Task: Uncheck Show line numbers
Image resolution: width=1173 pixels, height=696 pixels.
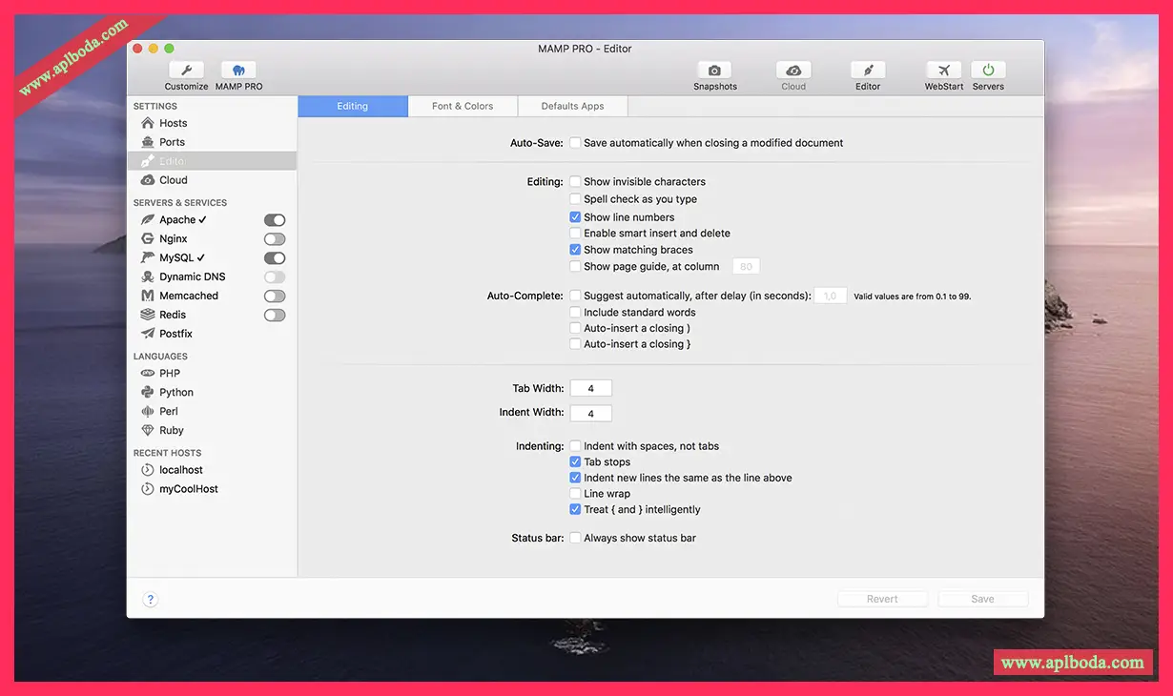Action: click(x=575, y=217)
